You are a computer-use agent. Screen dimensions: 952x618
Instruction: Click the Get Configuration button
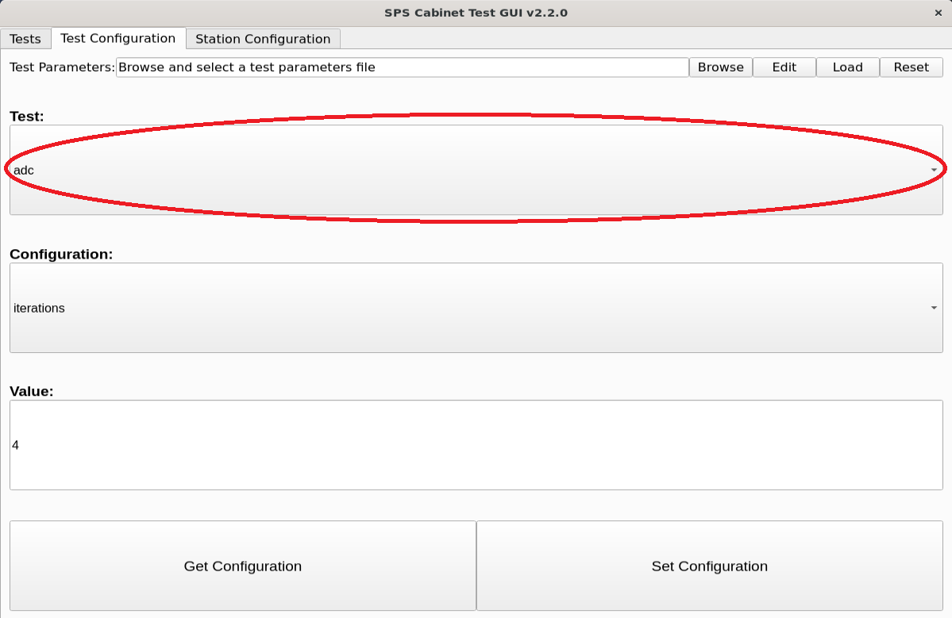coord(242,566)
